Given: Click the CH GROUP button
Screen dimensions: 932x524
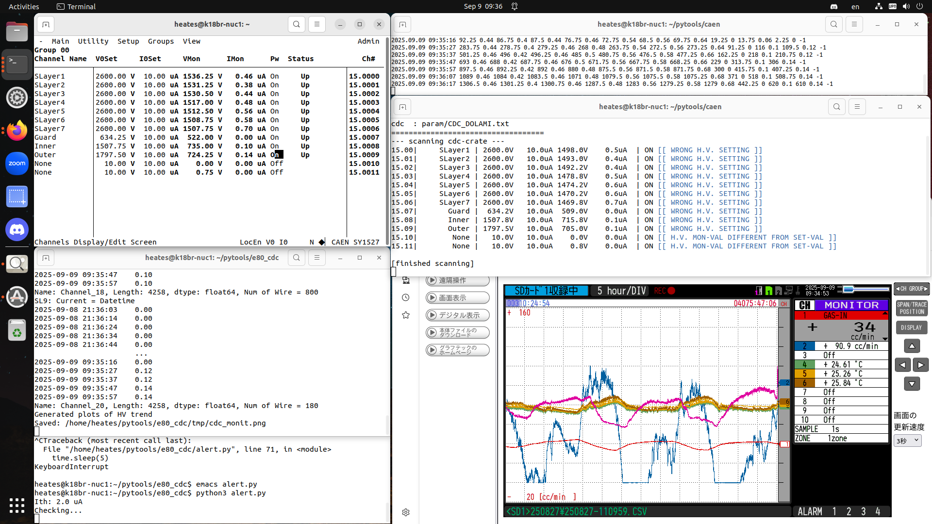Looking at the screenshot, I should coord(912,289).
